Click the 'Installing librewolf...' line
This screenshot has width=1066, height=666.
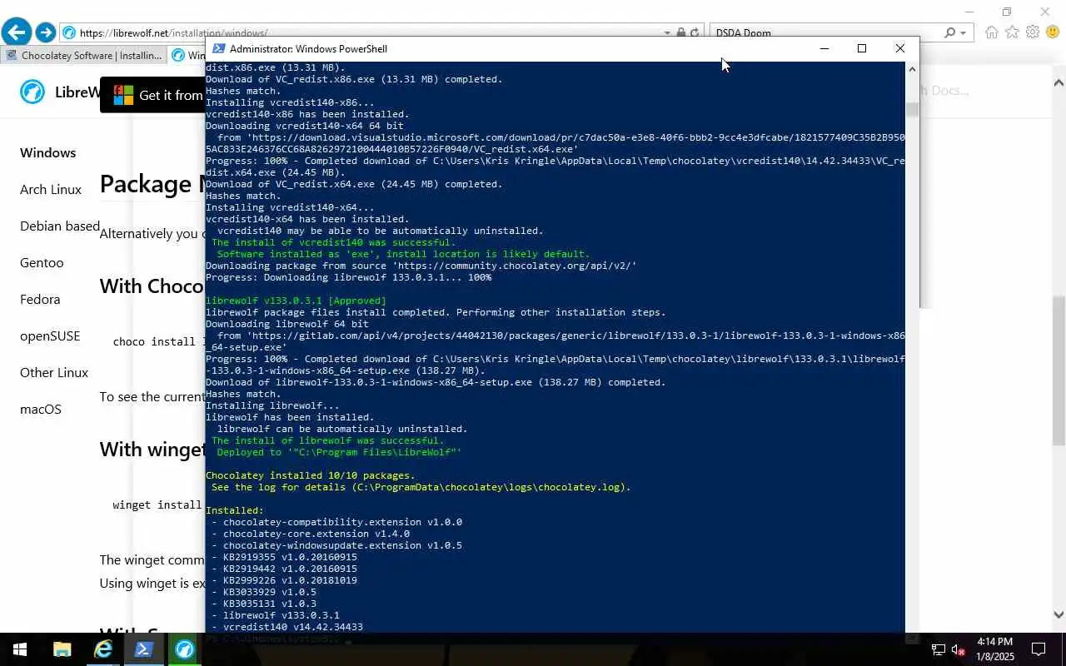[272, 405]
